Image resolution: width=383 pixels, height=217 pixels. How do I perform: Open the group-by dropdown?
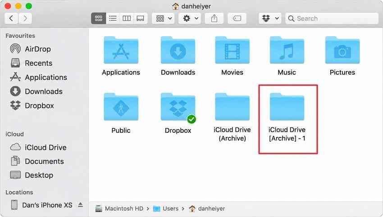coord(164,18)
